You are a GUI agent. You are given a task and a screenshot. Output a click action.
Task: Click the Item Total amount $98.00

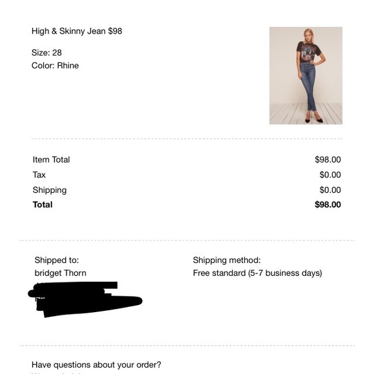[x=328, y=159]
